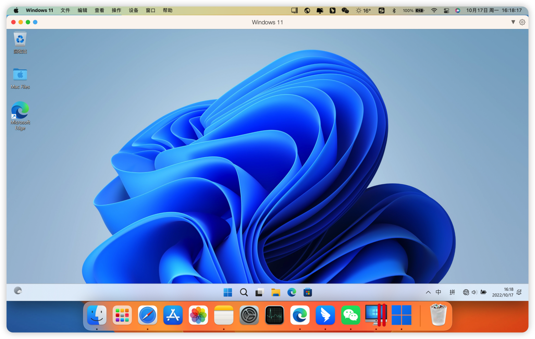Open the Windows widgets panel icon
Screen dimensions: 535x339
18,291
